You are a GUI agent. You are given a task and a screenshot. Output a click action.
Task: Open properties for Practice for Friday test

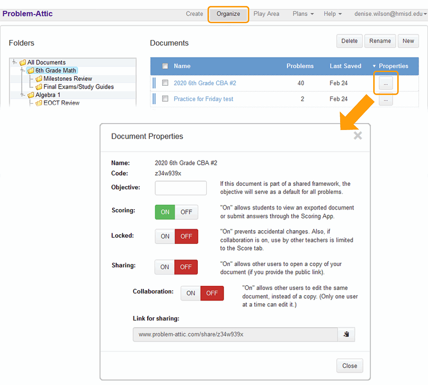386,100
